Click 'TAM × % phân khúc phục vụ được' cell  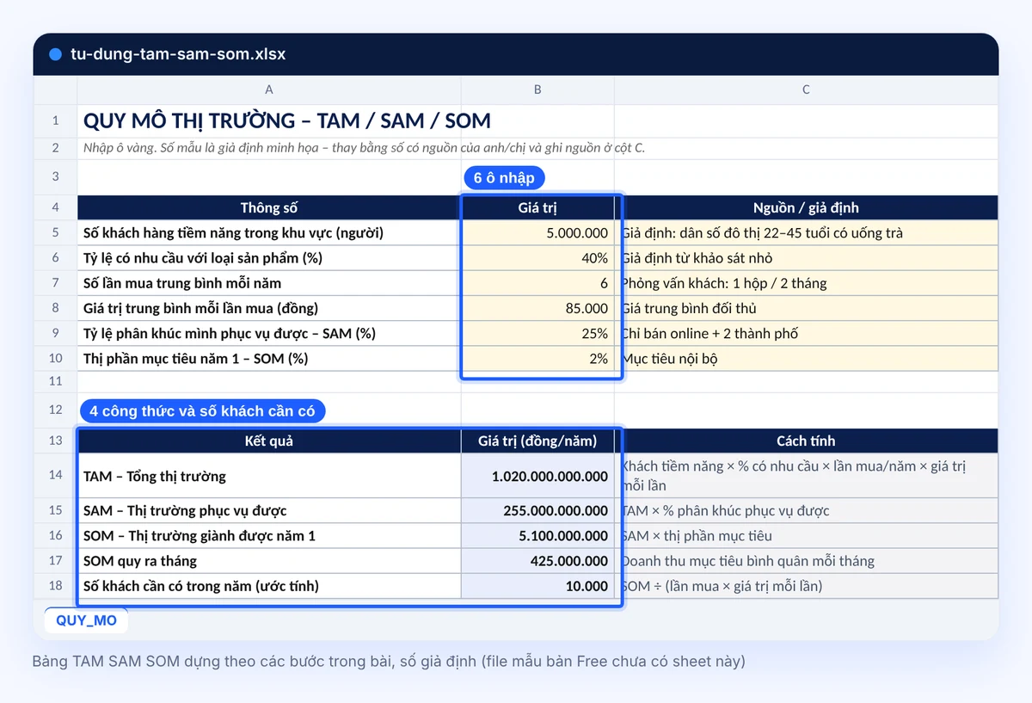click(x=806, y=510)
